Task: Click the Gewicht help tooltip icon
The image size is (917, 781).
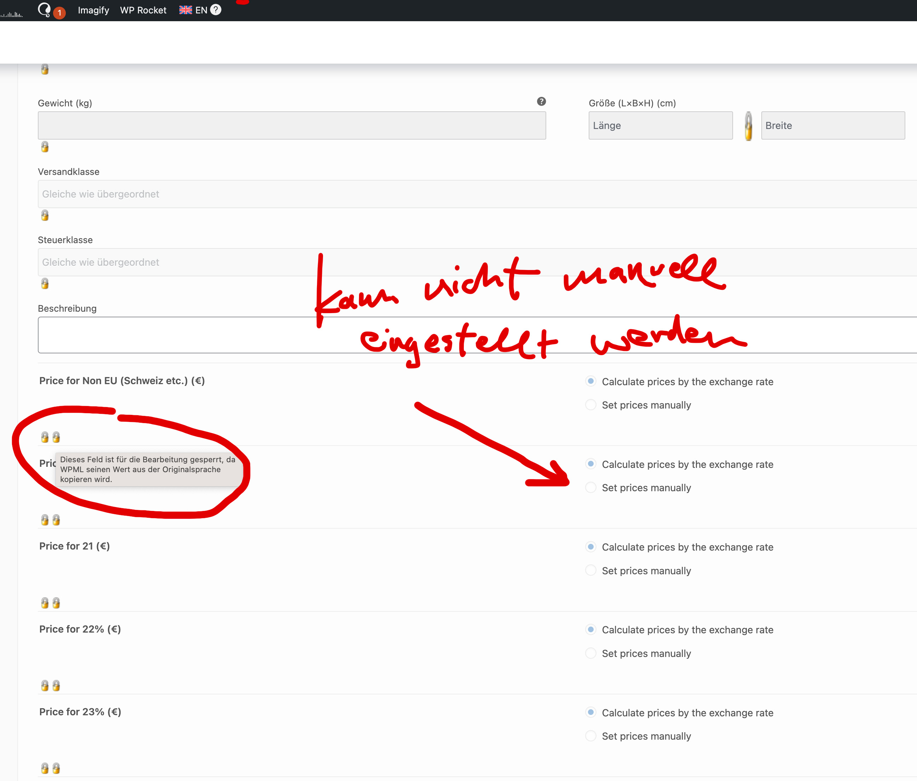Action: pyautogui.click(x=541, y=101)
